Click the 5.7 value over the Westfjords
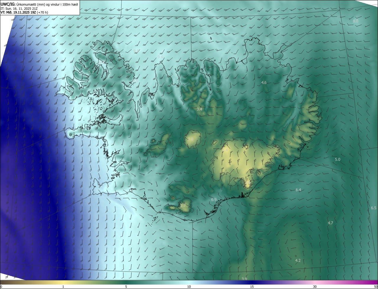Image resolution: width=378 pixels, height=289 pixels. pos(91,72)
